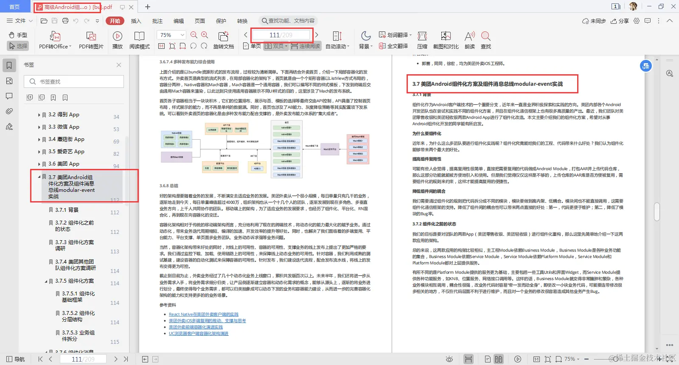The image size is (679, 365).
Task: Start read aloud (朗读)
Action: [470, 41]
